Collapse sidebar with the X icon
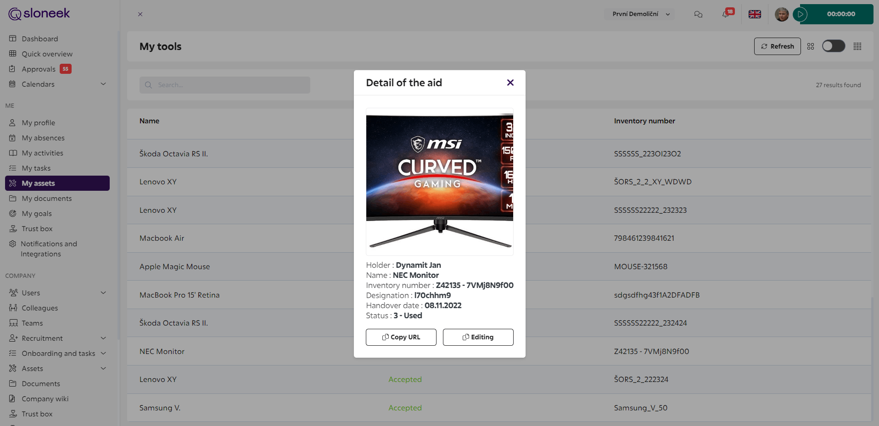Screen dimensions: 879x426 tap(140, 14)
